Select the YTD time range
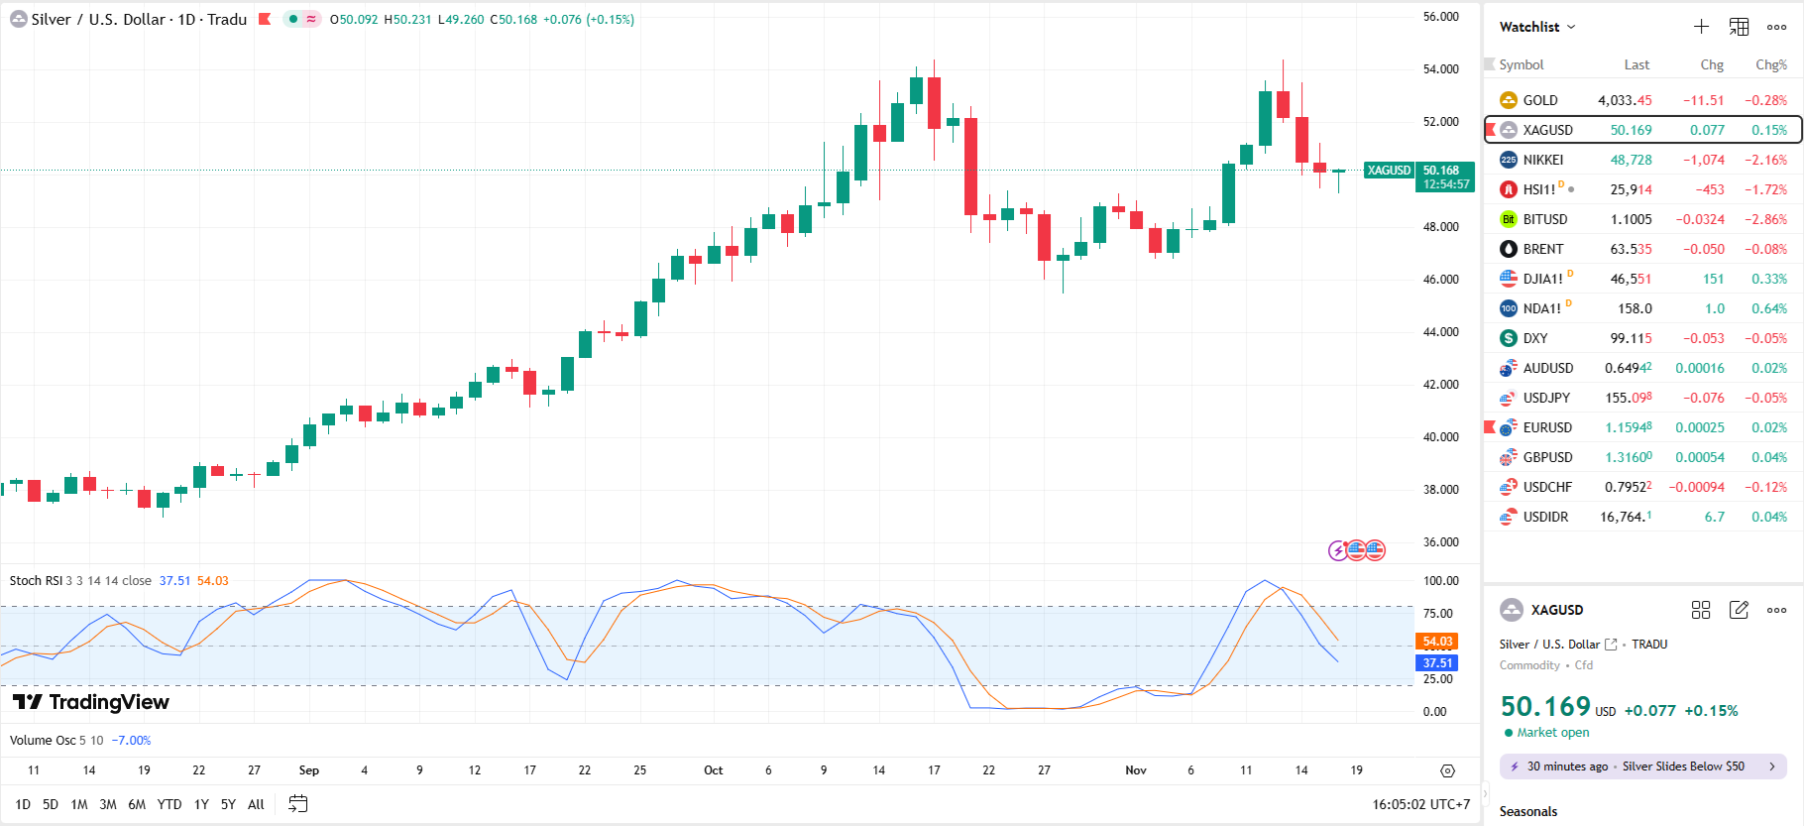1804x826 pixels. click(169, 804)
